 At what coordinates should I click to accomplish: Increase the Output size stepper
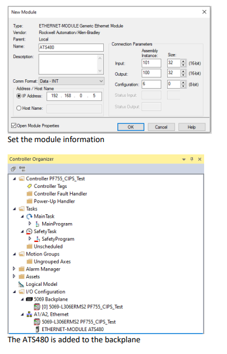[x=184, y=71]
